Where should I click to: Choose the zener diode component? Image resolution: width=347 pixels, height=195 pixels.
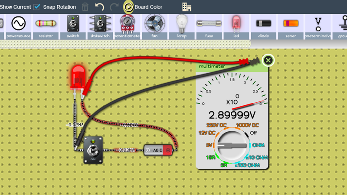pyautogui.click(x=290, y=26)
